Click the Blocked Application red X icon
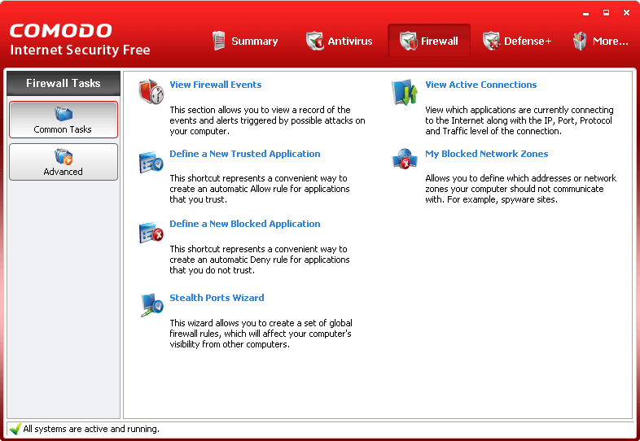Image resolution: width=640 pixels, height=441 pixels. coord(151,233)
